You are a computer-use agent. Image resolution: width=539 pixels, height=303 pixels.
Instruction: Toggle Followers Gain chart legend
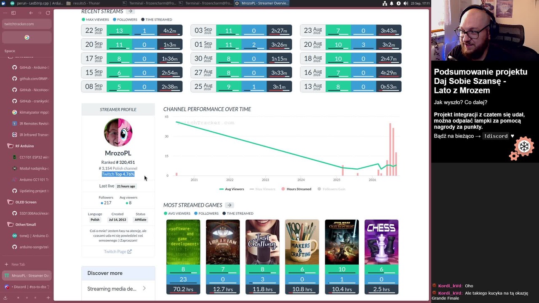[331, 189]
